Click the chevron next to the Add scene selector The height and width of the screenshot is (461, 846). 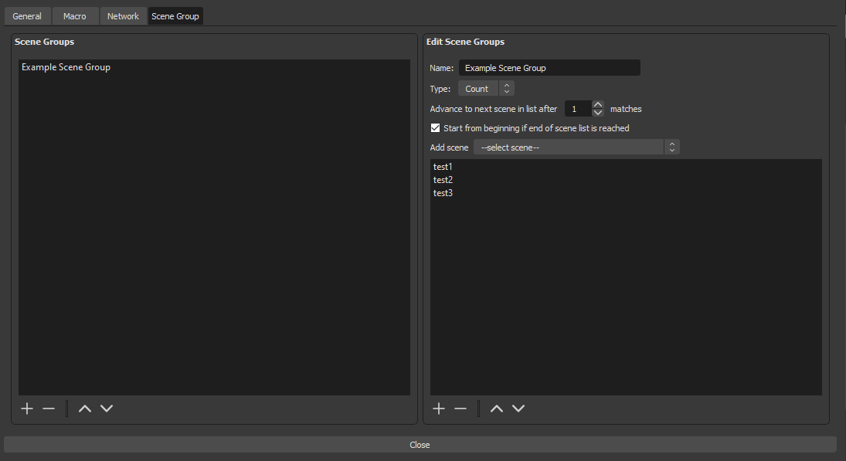click(671, 147)
